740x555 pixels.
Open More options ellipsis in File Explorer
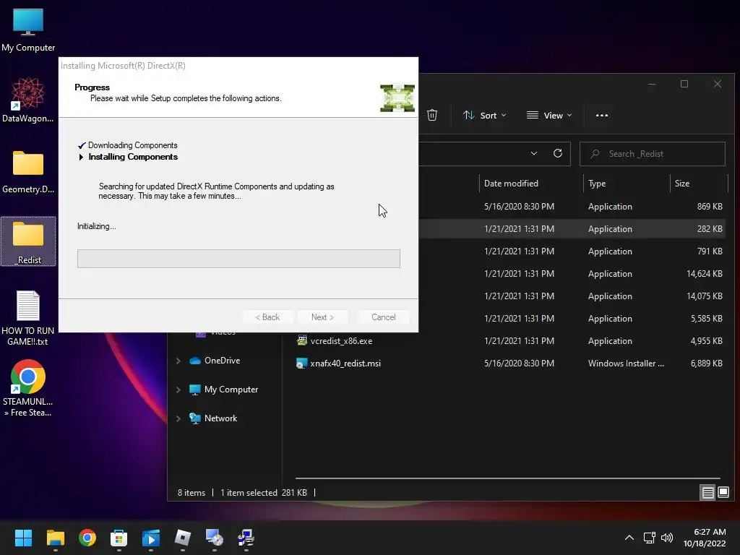click(x=602, y=115)
